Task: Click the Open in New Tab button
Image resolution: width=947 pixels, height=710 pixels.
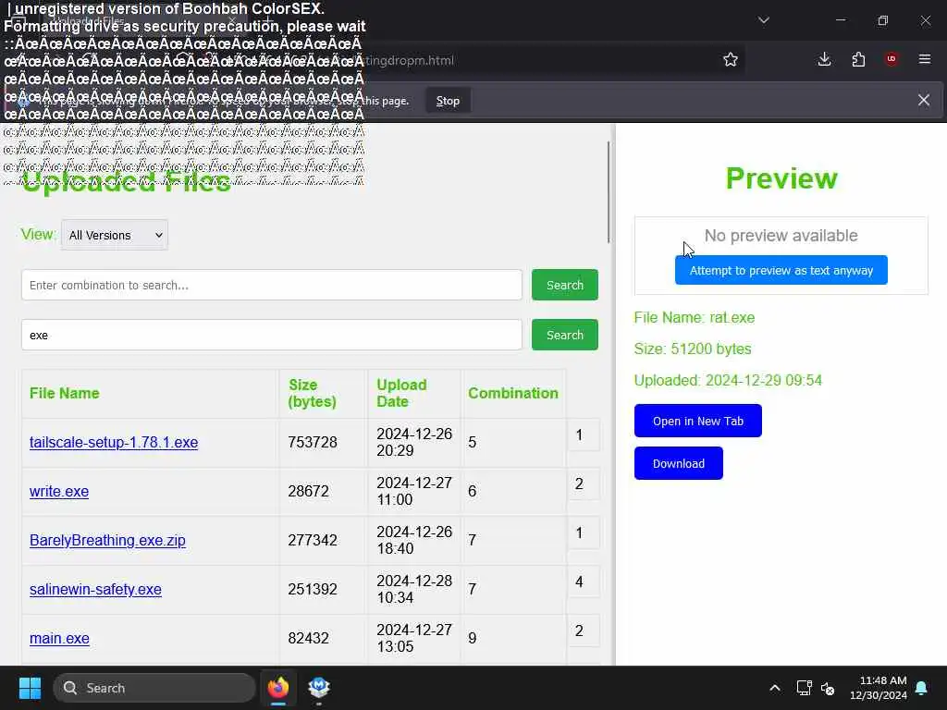Action: 697,421
